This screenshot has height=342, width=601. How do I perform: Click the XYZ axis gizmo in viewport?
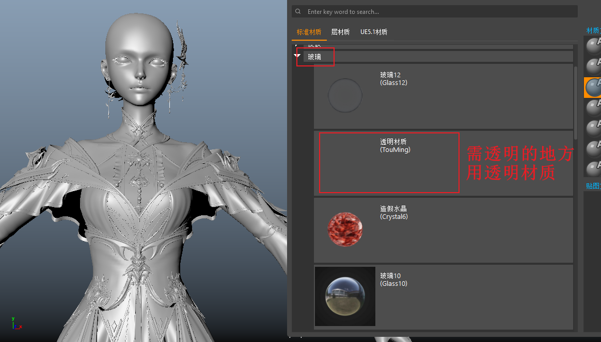pos(15,324)
